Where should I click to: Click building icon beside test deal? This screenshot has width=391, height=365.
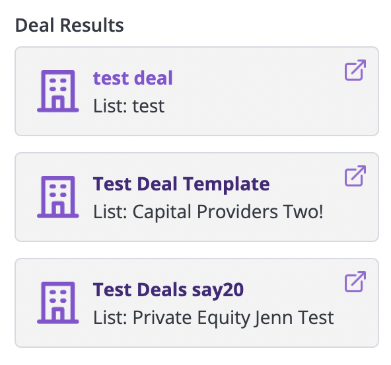(x=58, y=91)
